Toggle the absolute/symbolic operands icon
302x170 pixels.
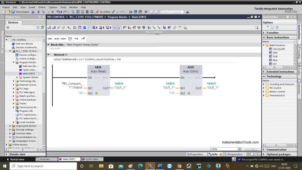94,27
